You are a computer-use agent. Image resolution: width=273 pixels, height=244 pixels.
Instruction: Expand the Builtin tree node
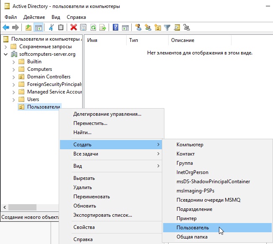click(13, 62)
